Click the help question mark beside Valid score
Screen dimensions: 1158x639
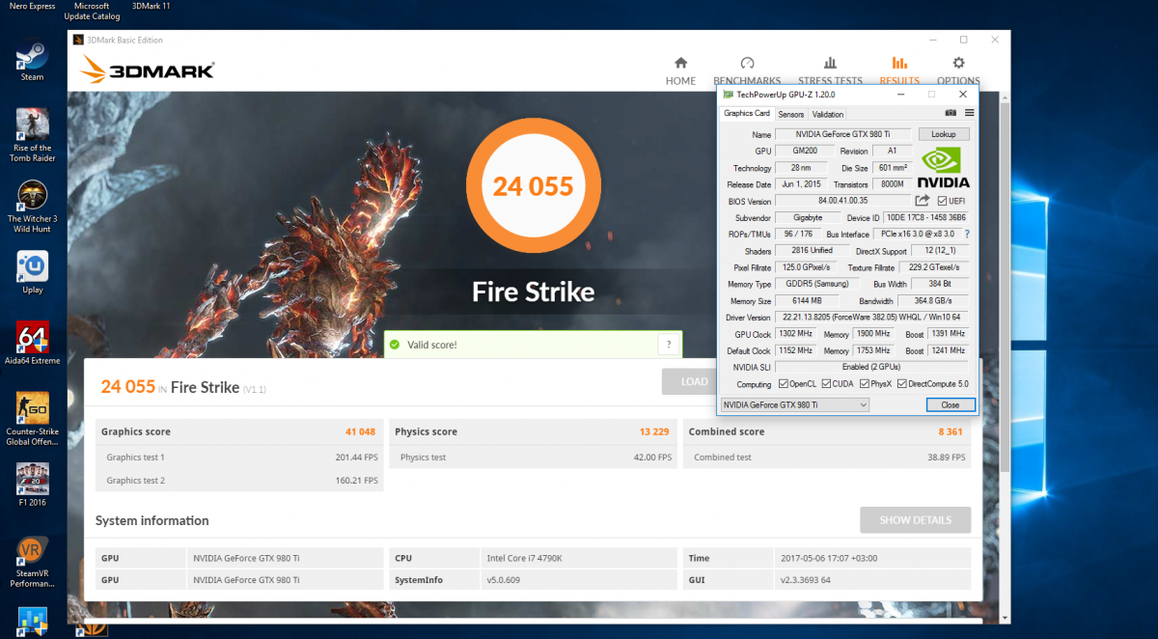click(668, 345)
